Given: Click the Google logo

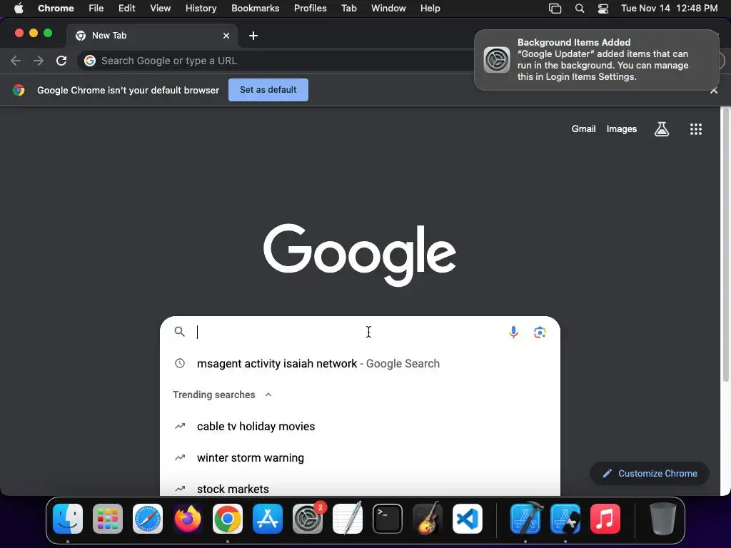Looking at the screenshot, I should point(360,255).
